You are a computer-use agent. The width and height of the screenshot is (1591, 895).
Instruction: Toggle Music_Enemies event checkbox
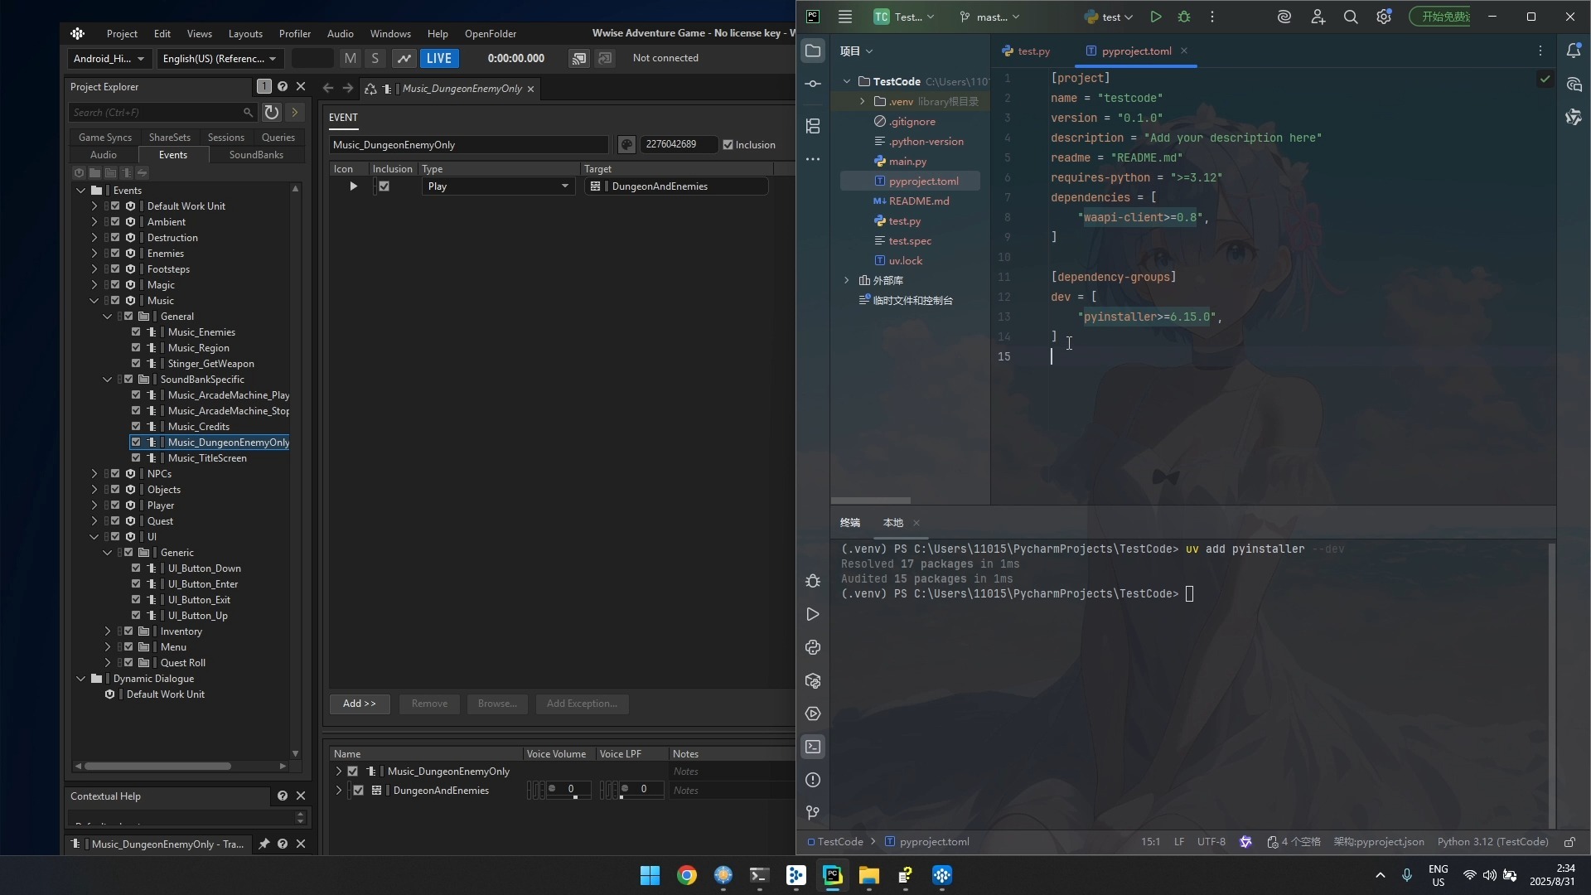click(x=136, y=331)
